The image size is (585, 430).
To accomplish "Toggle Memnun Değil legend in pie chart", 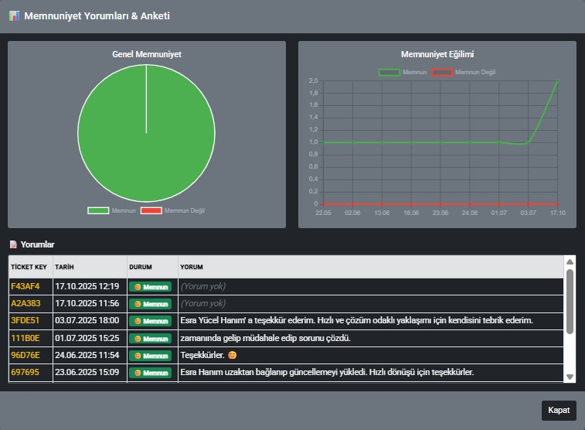I will click(x=172, y=210).
